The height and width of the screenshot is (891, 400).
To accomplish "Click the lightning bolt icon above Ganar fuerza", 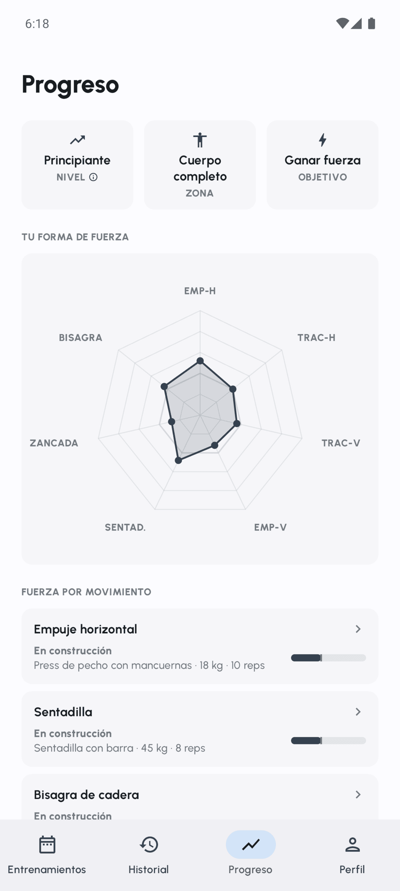I will [x=323, y=140].
